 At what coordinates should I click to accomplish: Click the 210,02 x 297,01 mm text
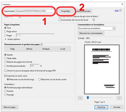point(93,42)
